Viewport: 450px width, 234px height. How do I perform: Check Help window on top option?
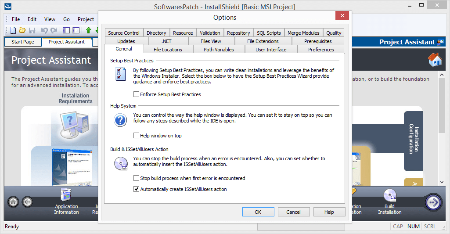137,136
